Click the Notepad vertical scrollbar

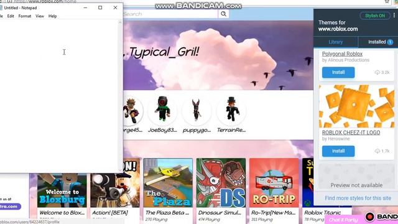(120, 96)
